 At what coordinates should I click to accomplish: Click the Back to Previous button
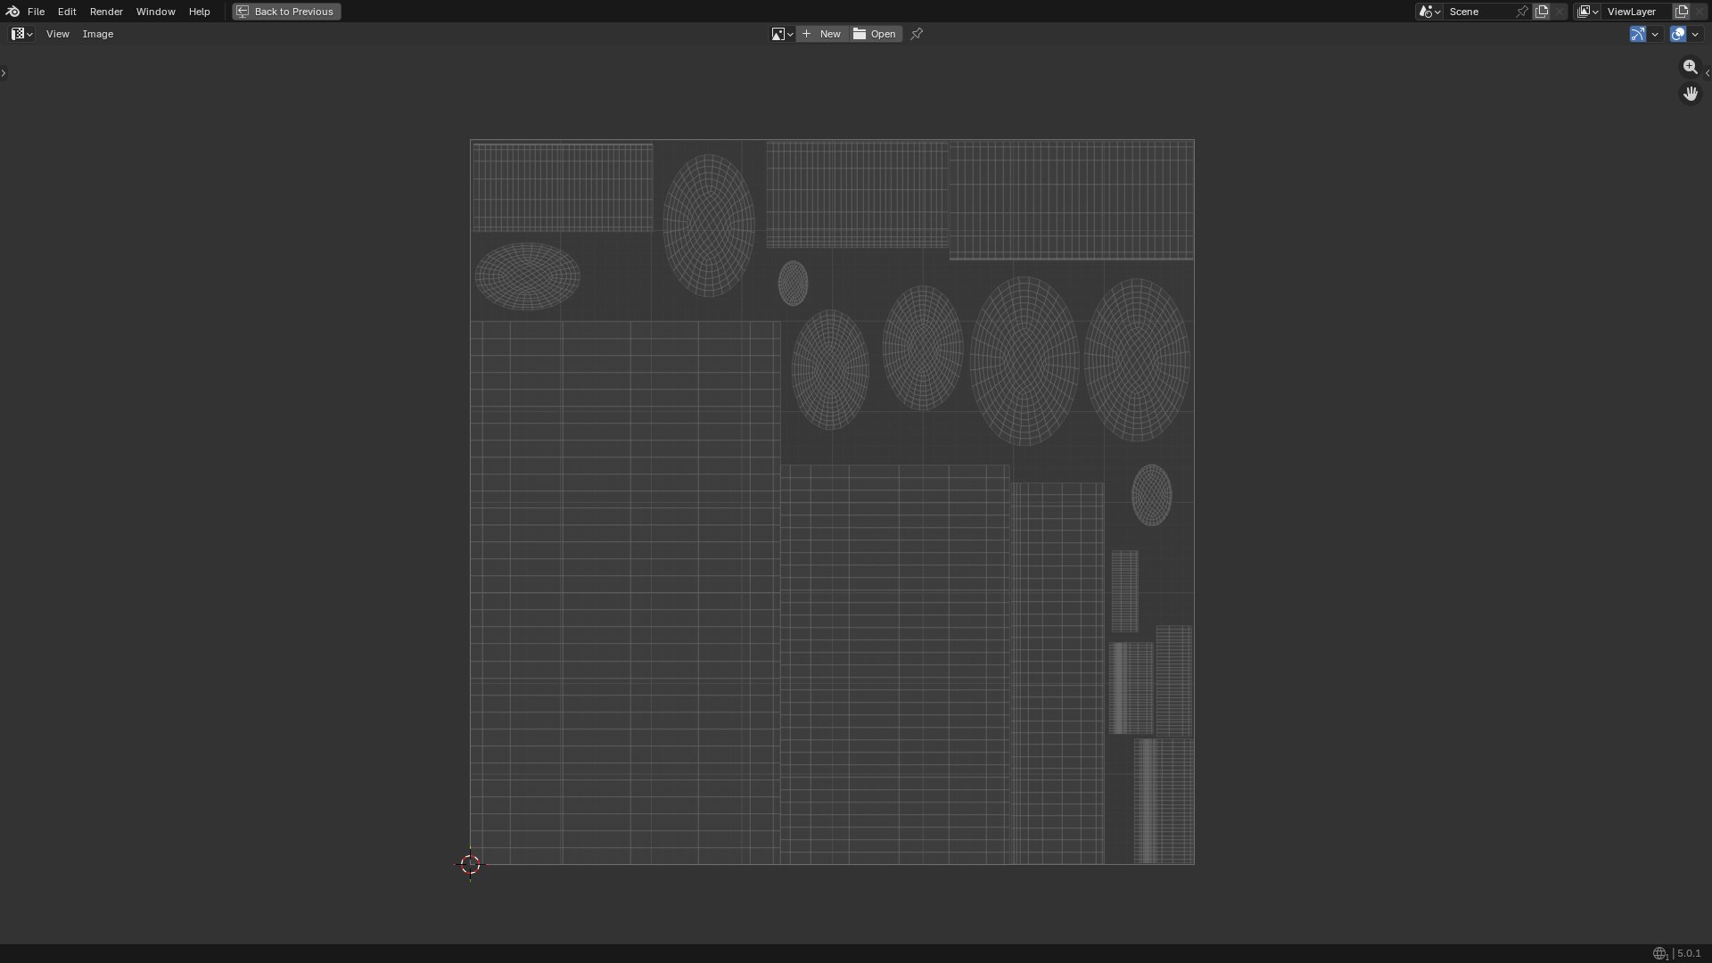286,12
